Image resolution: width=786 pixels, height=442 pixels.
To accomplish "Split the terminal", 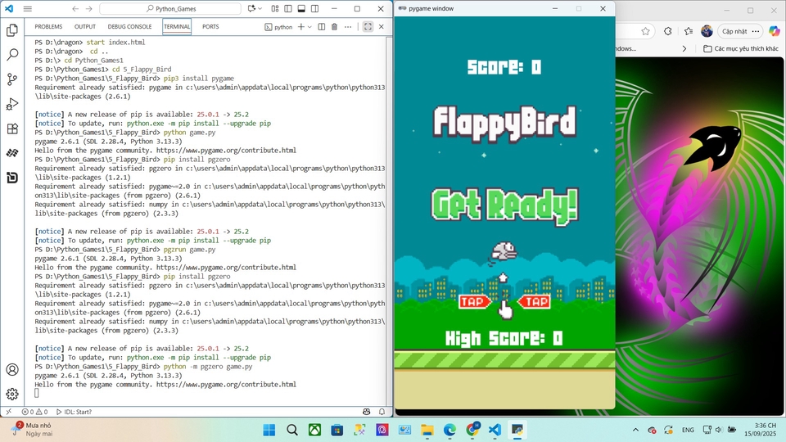I will [321, 27].
